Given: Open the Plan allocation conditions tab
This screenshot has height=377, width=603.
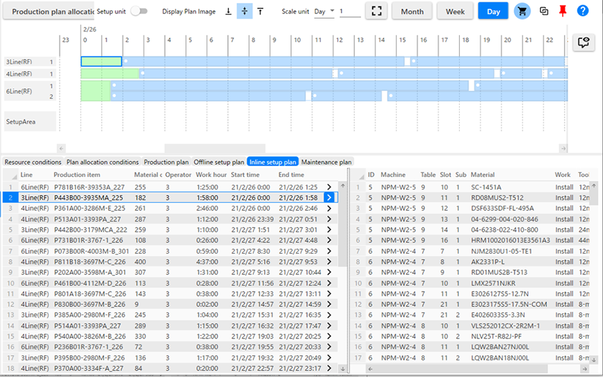Looking at the screenshot, I should 102,162.
